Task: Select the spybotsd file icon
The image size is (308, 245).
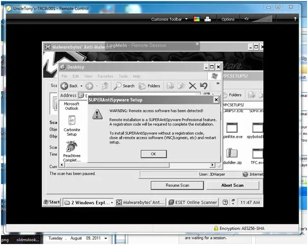Action: (x=255, y=130)
